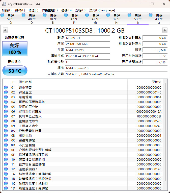The width and height of the screenshot is (170, 193).
Task: Click the transfer mode field PCIe 5.0 x4
Action: pyautogui.click(x=88, y=56)
